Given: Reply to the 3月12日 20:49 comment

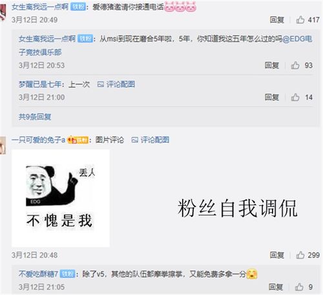Looking at the screenshot, I should (x=277, y=20).
